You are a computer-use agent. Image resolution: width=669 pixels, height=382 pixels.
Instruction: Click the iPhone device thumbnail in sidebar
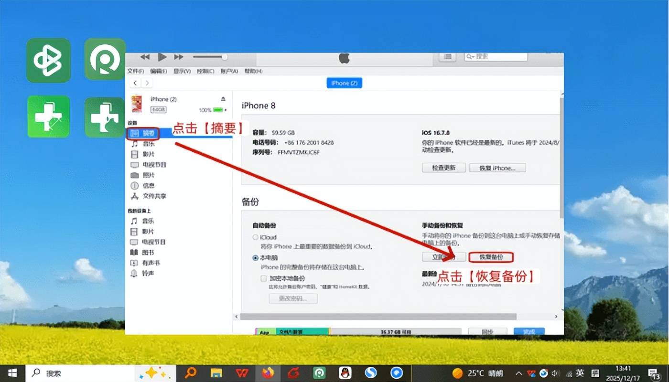pos(137,104)
